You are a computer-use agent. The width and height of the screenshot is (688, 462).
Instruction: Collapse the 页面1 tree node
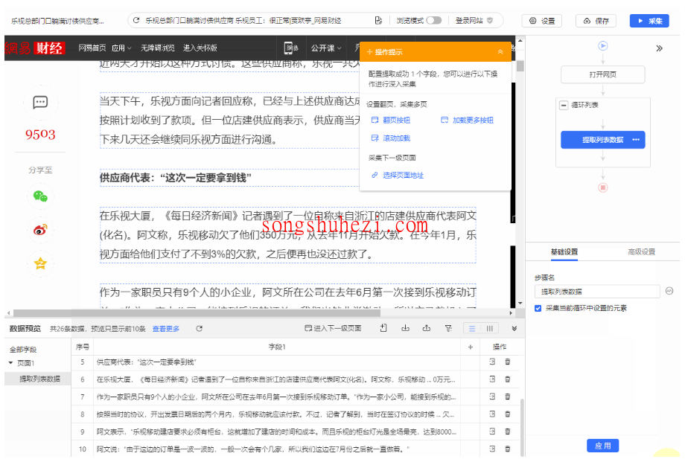pyautogui.click(x=11, y=363)
